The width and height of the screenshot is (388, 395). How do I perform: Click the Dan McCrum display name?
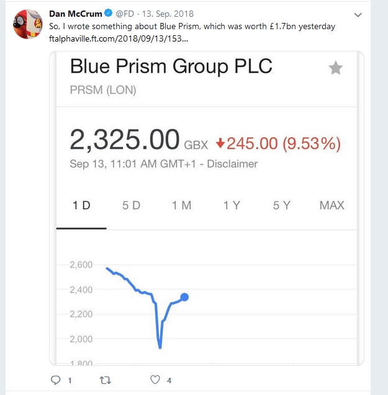[x=74, y=13]
